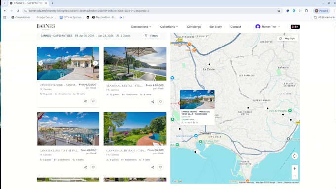Reload the browser page
336x189 pixels.
18,11
